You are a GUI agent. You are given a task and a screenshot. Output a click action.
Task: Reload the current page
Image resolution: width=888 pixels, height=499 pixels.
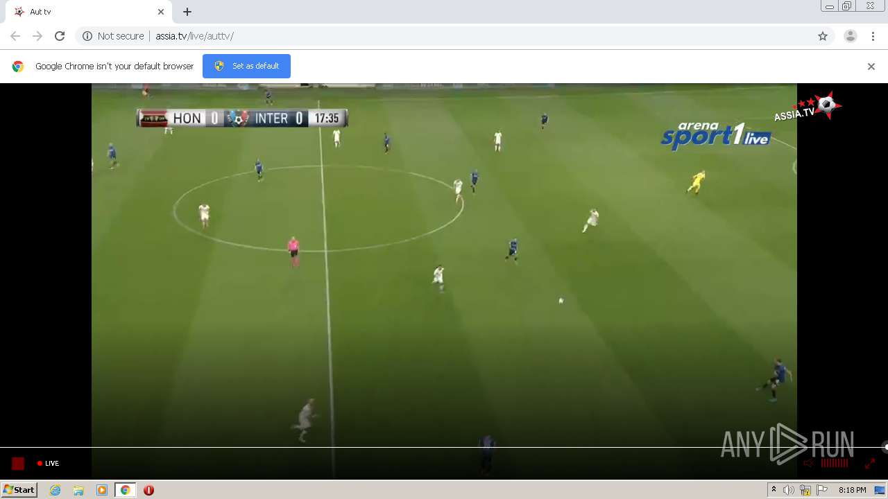coord(60,36)
